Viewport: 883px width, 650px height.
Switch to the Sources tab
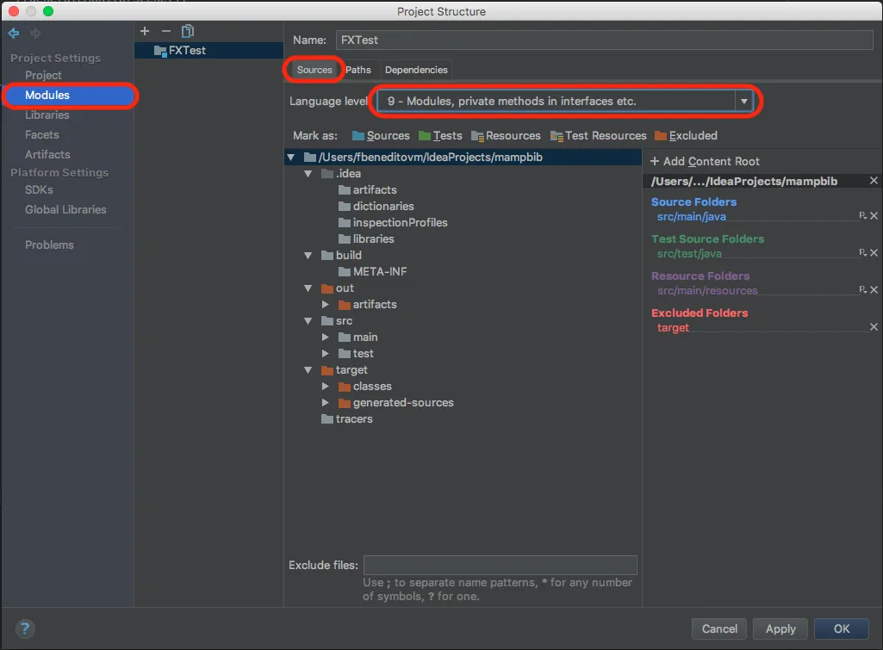click(314, 70)
